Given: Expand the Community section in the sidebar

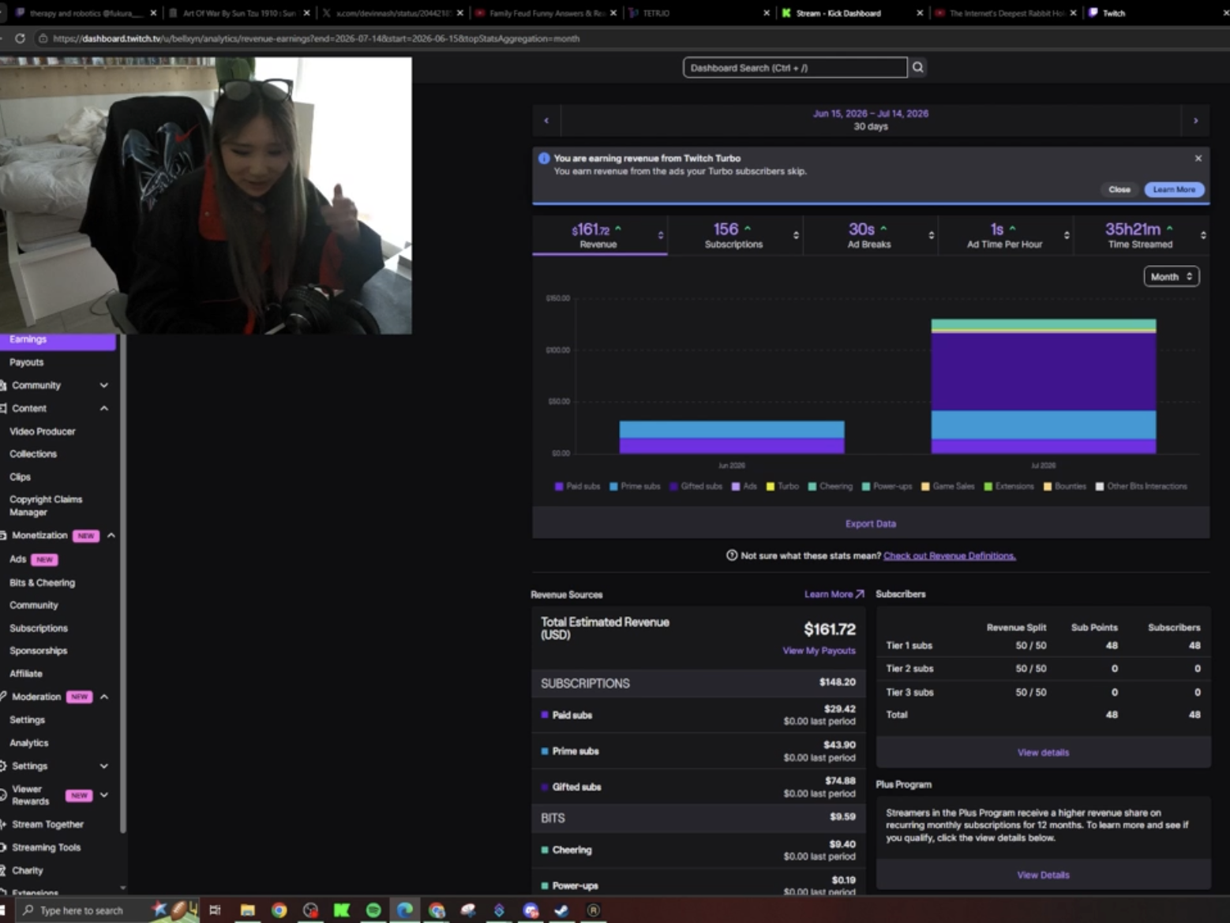Looking at the screenshot, I should pyautogui.click(x=104, y=385).
